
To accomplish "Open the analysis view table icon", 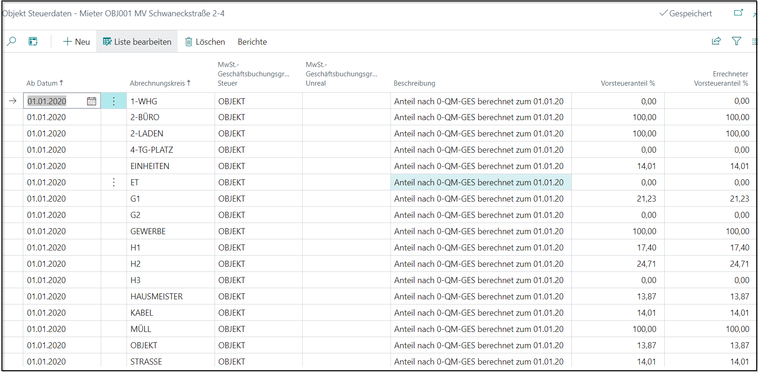I will 33,41.
